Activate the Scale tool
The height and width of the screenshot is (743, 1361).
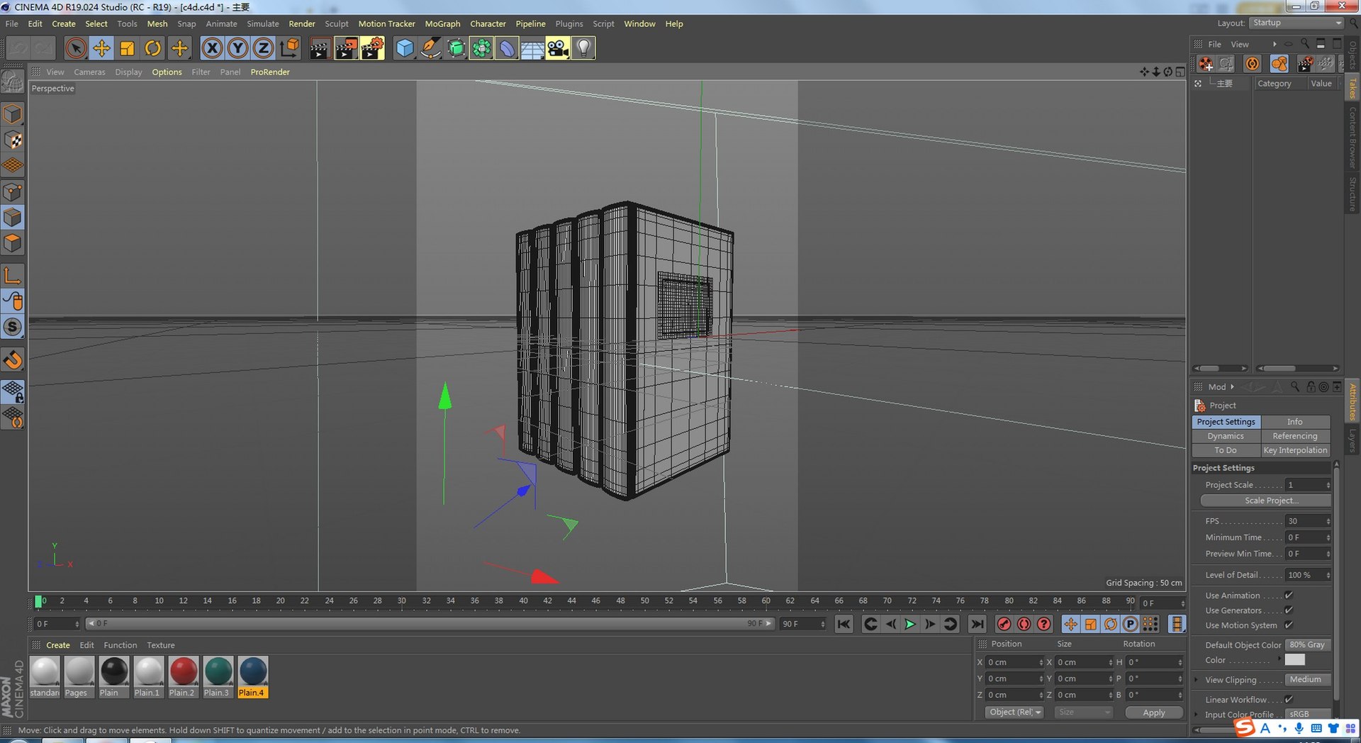click(x=127, y=48)
